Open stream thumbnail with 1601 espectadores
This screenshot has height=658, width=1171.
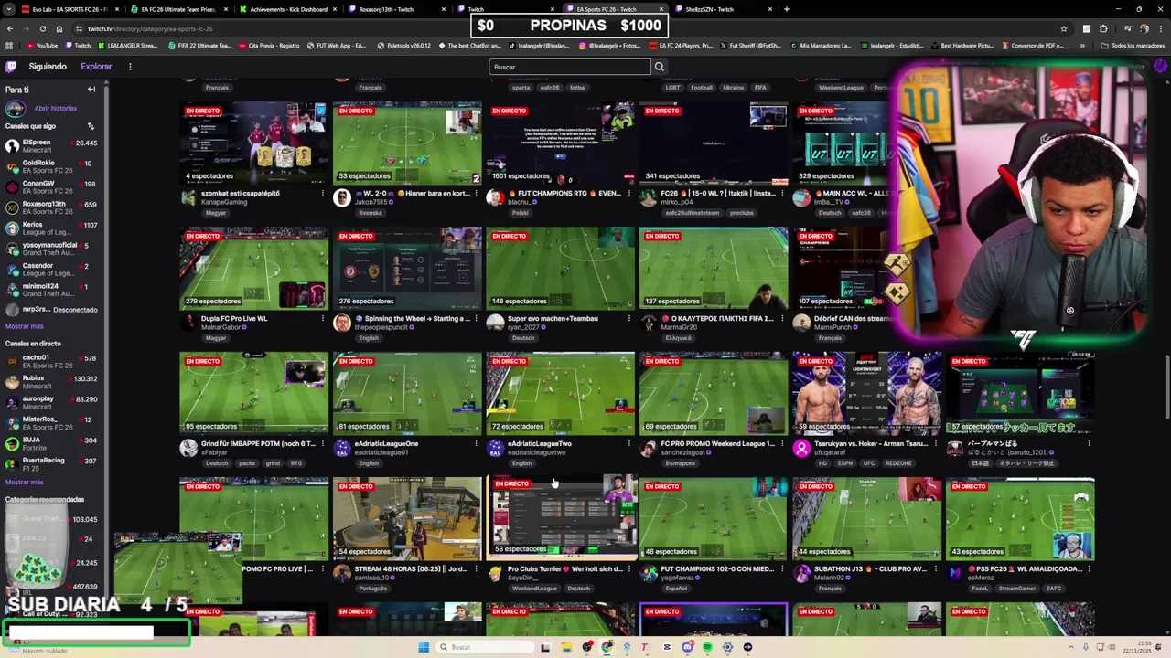pos(560,143)
